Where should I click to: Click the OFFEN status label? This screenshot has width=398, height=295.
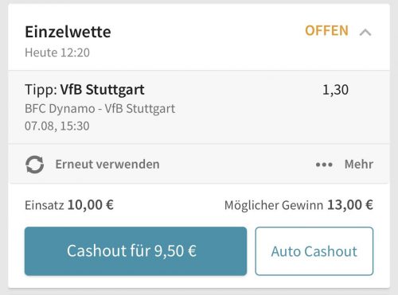click(326, 31)
